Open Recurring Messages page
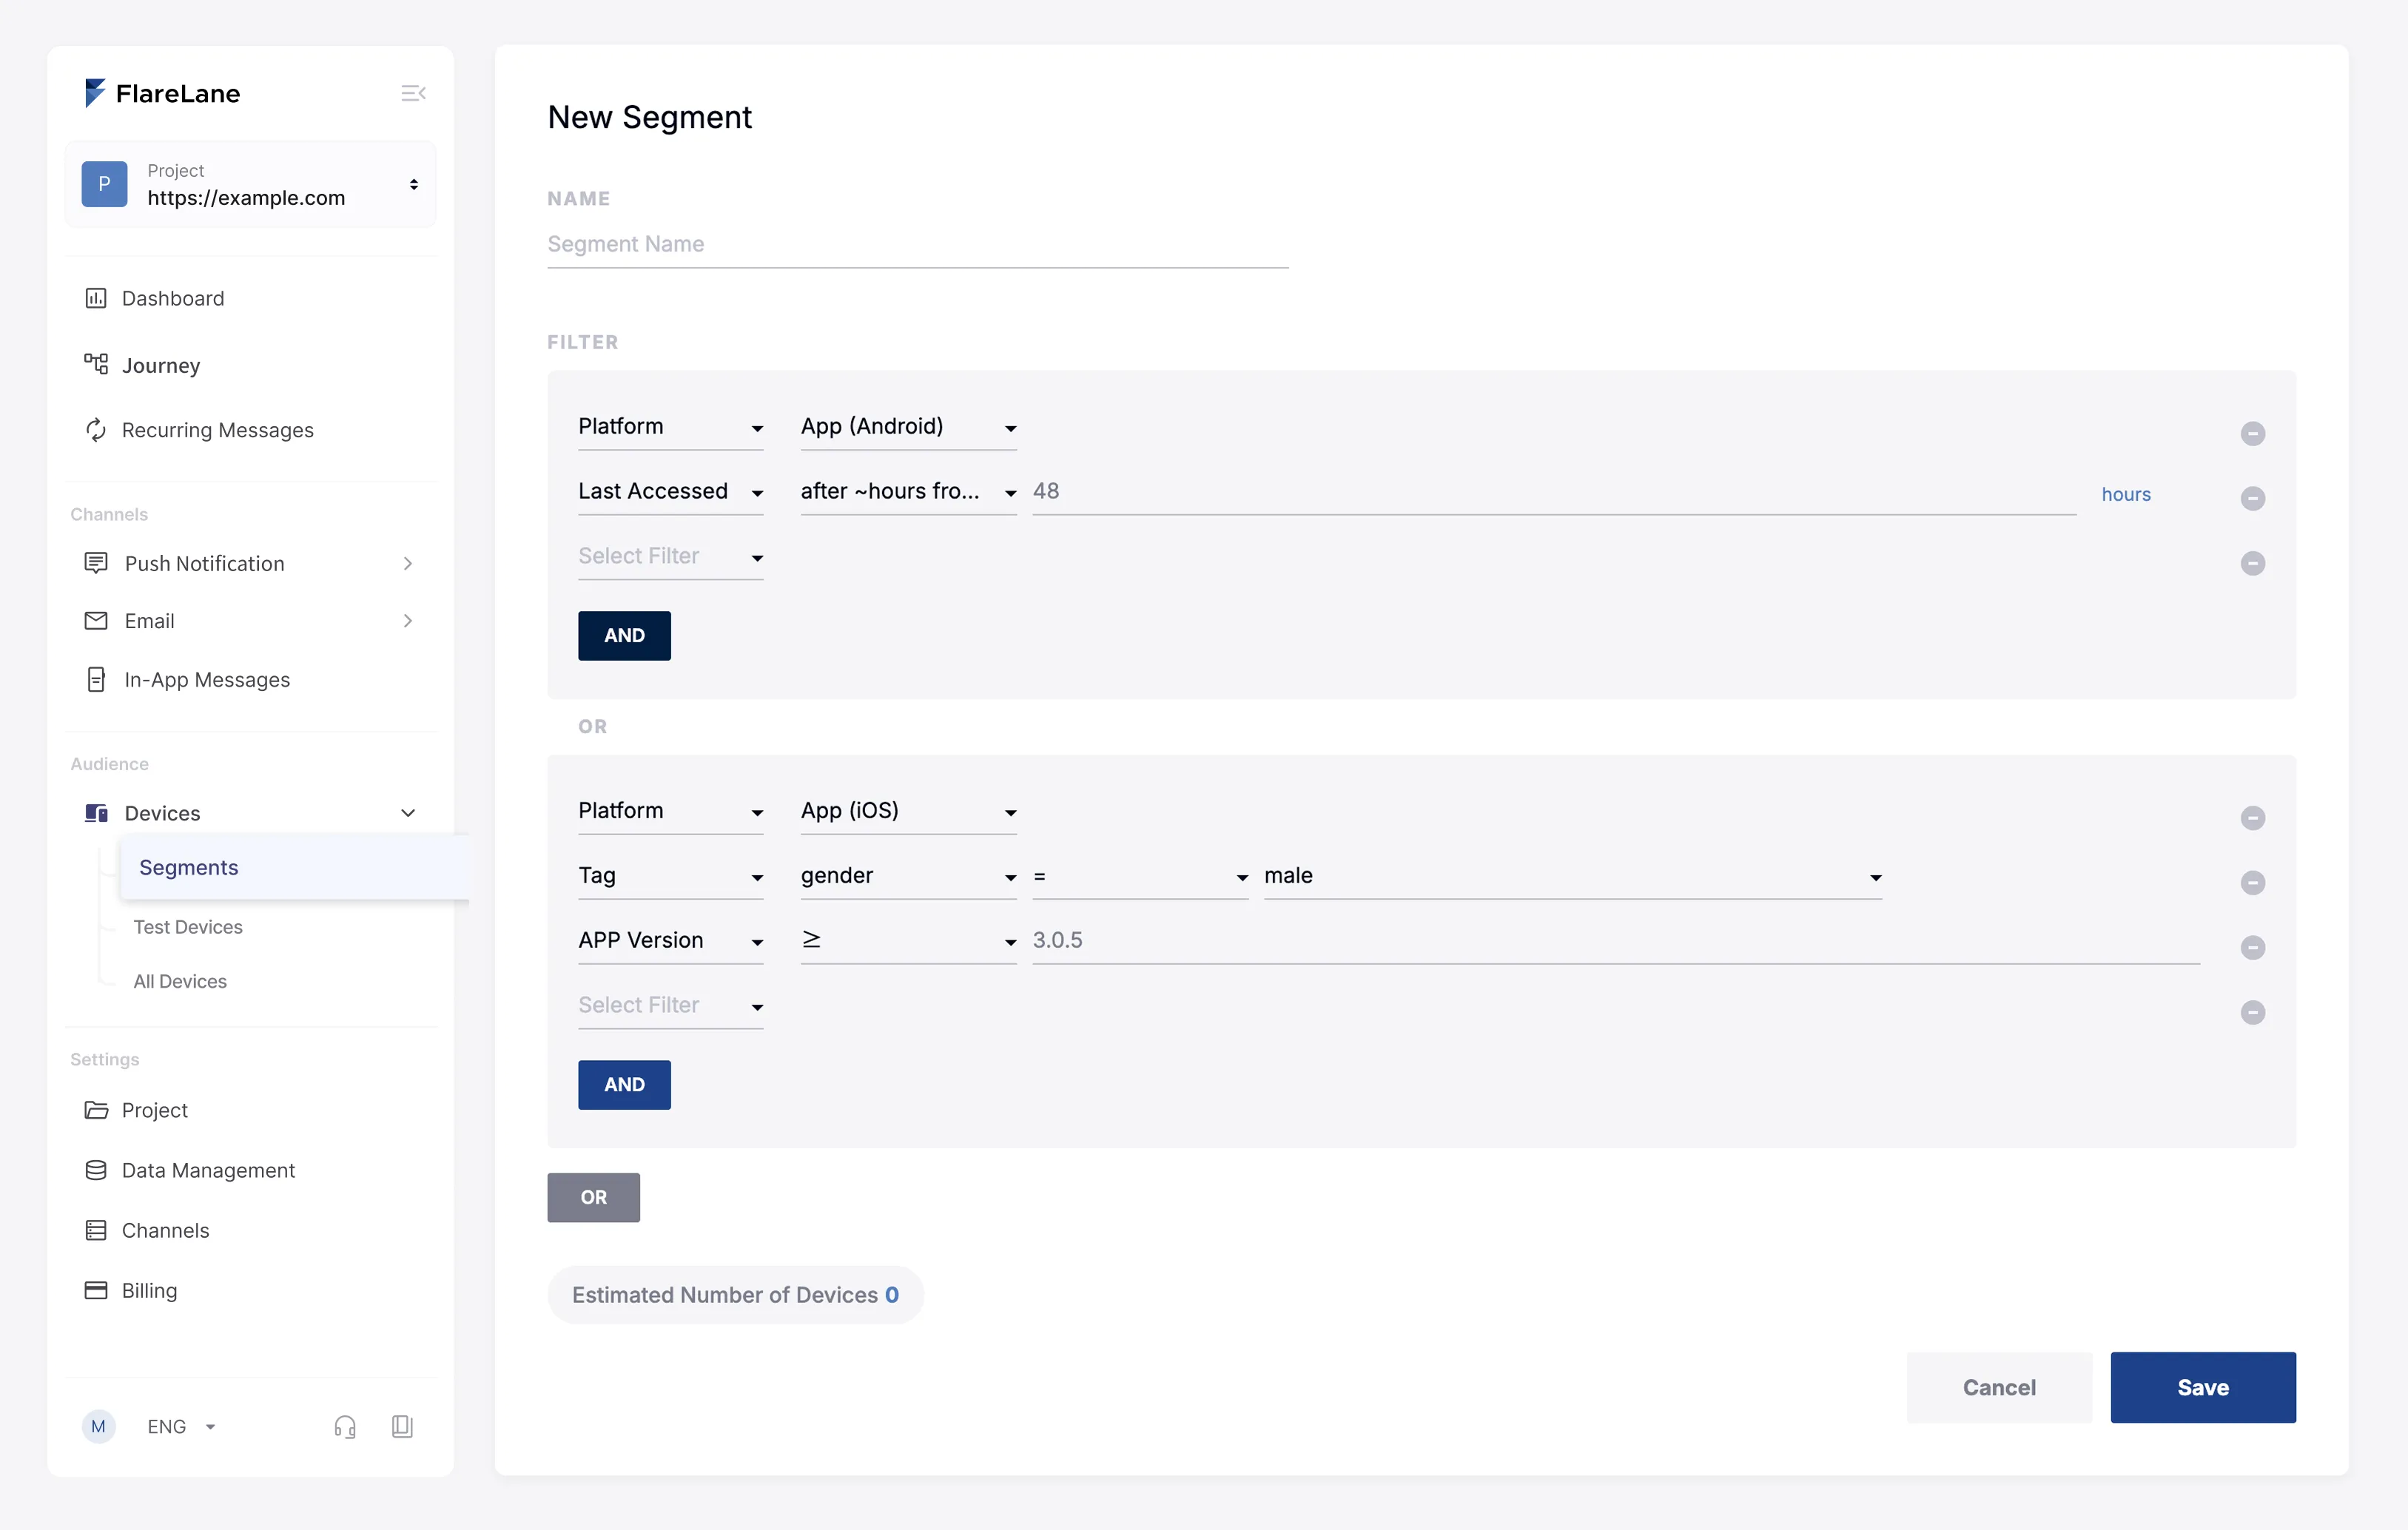Image resolution: width=2408 pixels, height=1530 pixels. coord(218,430)
